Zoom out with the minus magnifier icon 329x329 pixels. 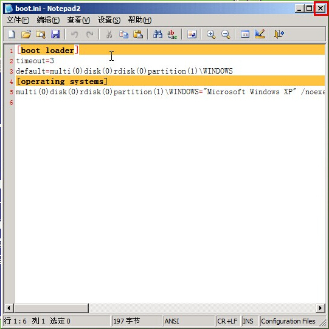click(226, 34)
